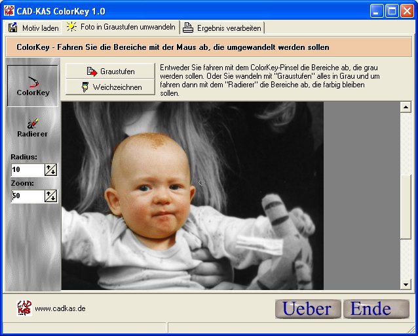418x336 pixels.
Task: Switch to Foto in Graustufen umwandeln tab
Action: click(121, 28)
